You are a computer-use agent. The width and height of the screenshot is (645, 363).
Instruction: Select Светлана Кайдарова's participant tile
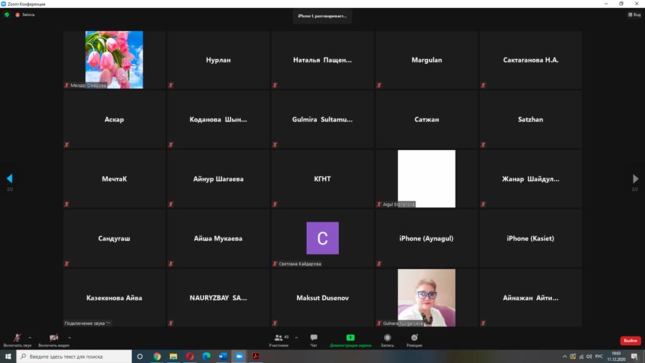[x=322, y=238]
